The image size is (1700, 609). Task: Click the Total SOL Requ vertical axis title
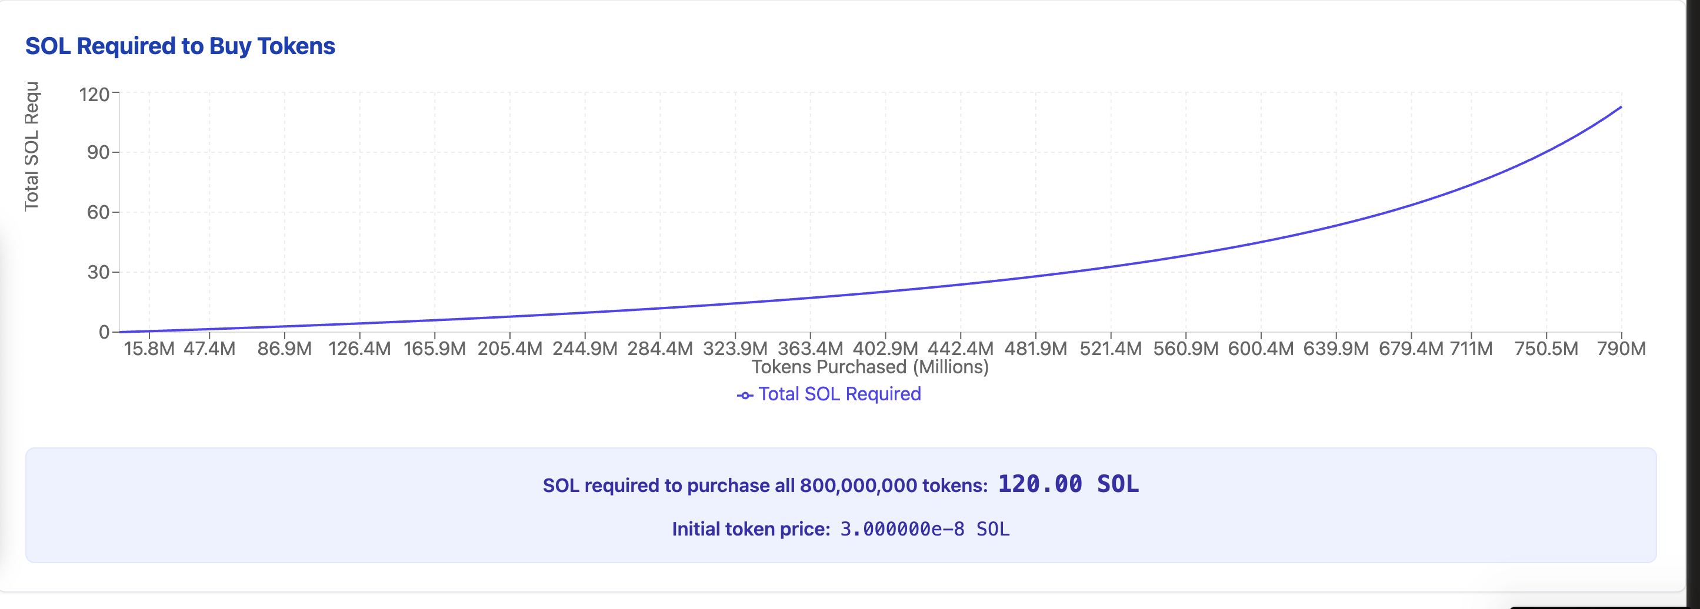pyautogui.click(x=32, y=146)
